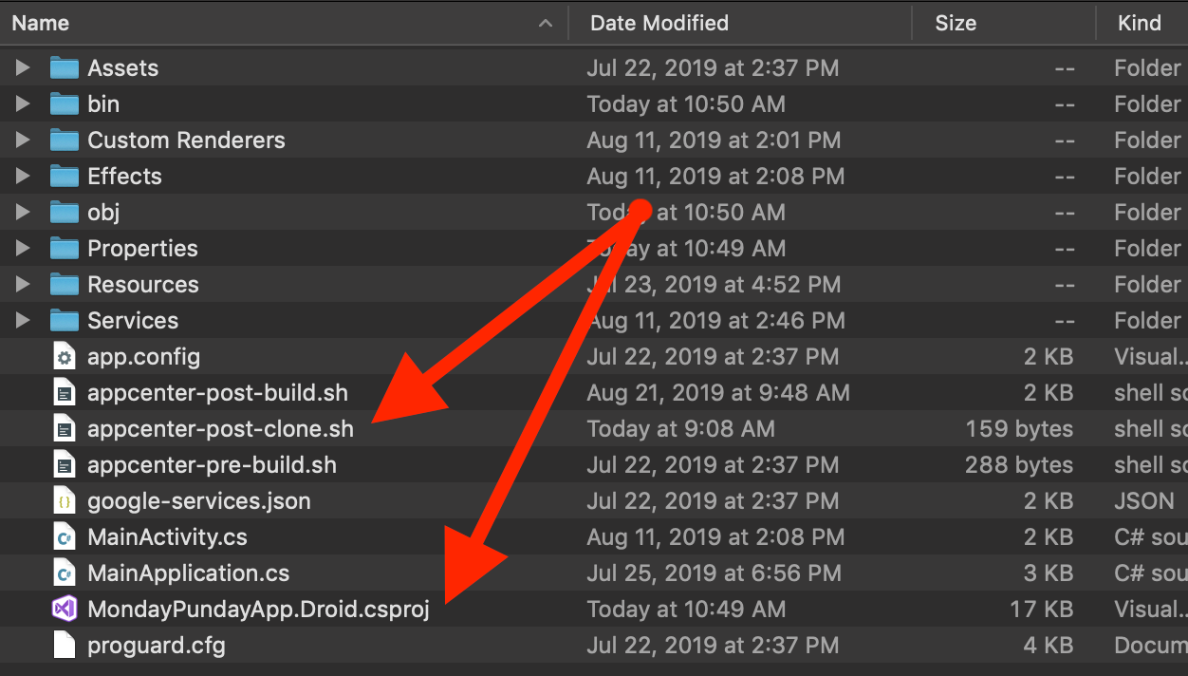Image resolution: width=1188 pixels, height=676 pixels.
Task: Select the appcenter-pre-build.sh file name
Action: tap(212, 465)
